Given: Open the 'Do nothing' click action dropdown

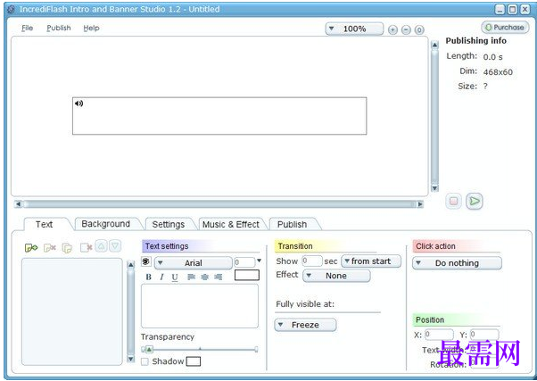Looking at the screenshot, I should [x=457, y=263].
